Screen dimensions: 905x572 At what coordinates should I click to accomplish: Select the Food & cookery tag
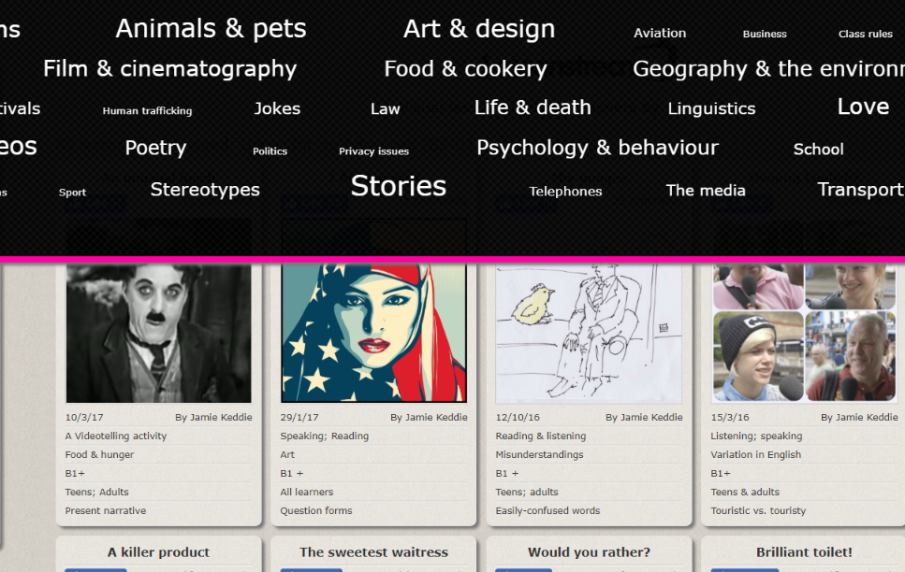coord(465,69)
